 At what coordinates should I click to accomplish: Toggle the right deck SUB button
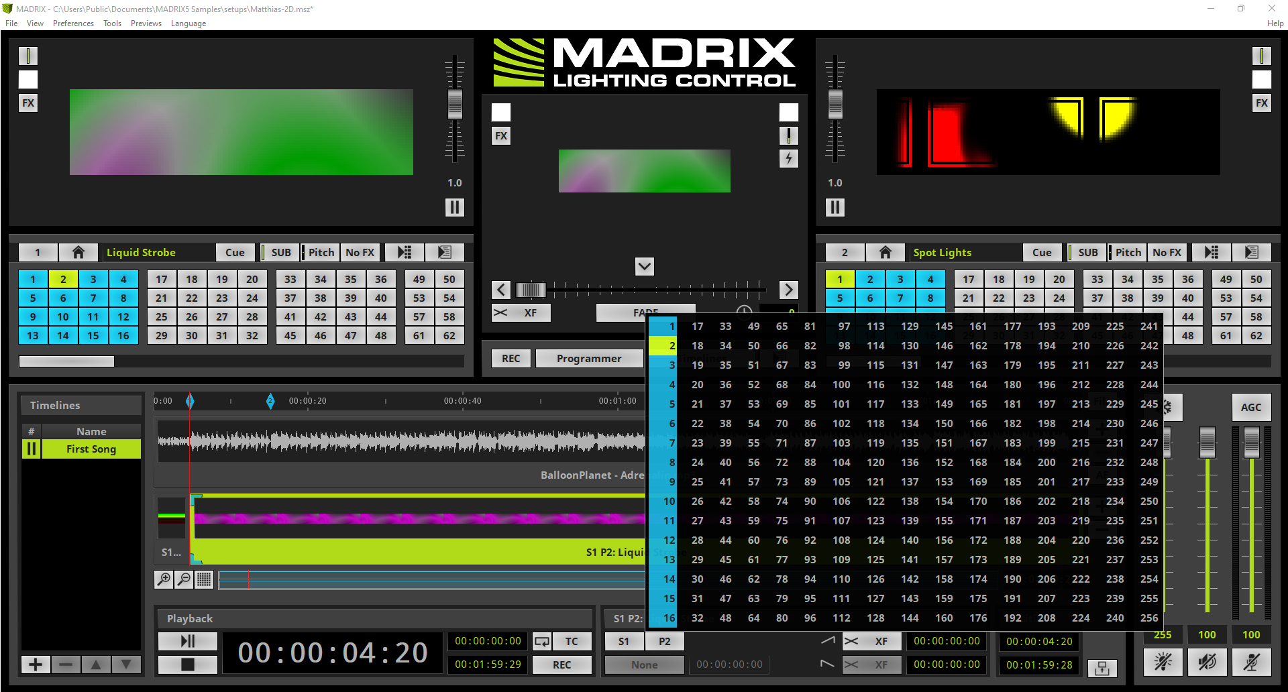tap(1088, 252)
